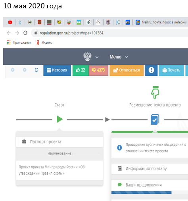188x201 pixels.
Task: Open the История button
Action: pos(57,70)
